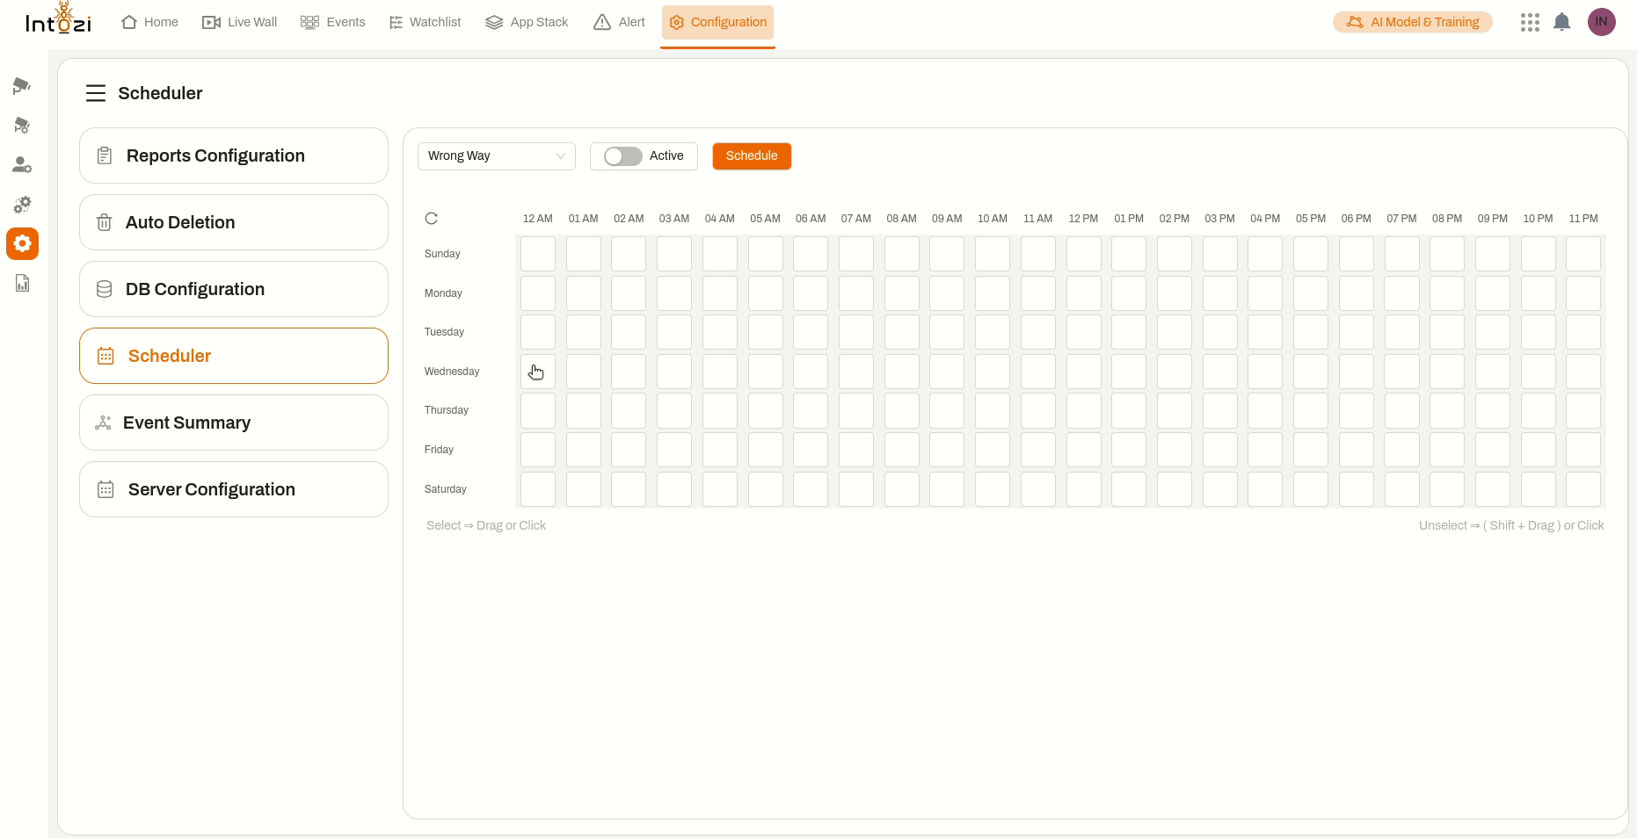Open AI Model & Training
Screen dimensions: 1637x838
pos(1412,22)
